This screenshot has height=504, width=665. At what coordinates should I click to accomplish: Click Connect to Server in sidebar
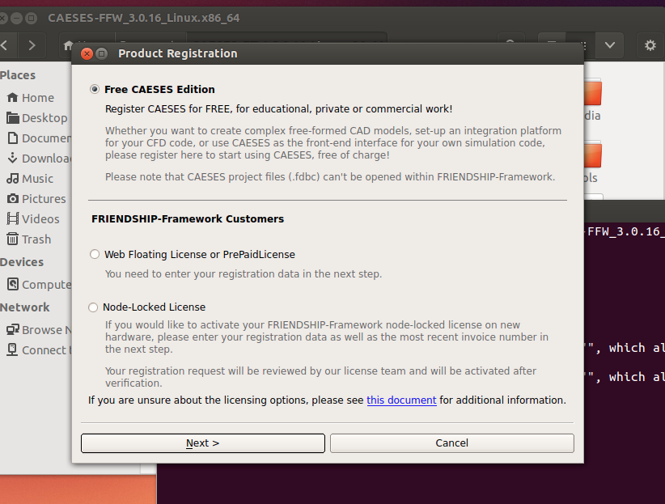point(39,350)
